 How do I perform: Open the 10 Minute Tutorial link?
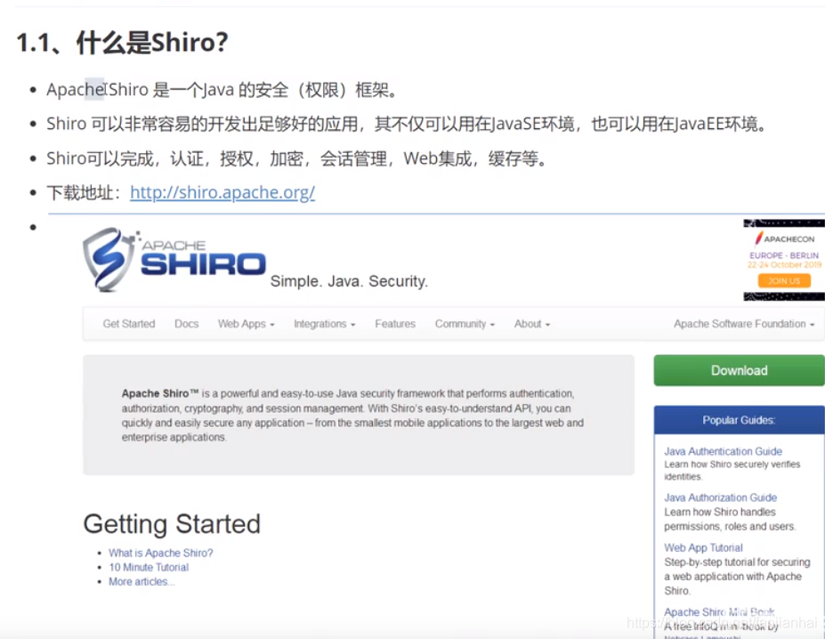(x=148, y=567)
